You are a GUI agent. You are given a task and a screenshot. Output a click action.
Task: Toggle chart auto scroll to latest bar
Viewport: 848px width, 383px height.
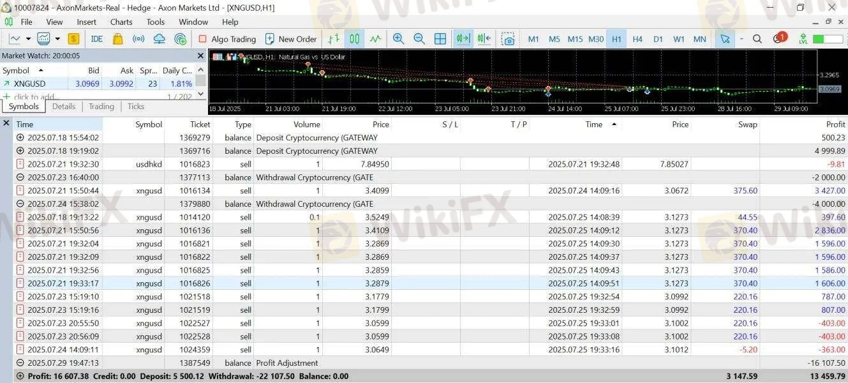tap(463, 39)
